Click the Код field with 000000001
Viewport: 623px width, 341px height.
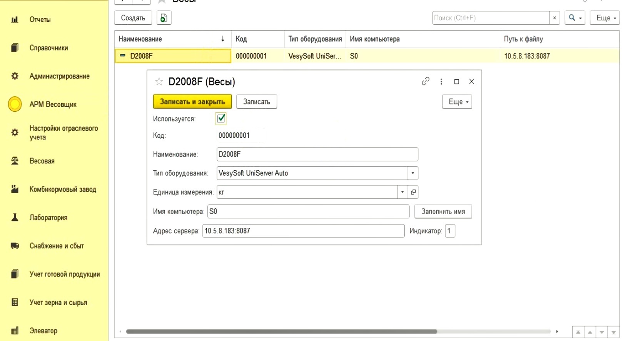(241, 136)
